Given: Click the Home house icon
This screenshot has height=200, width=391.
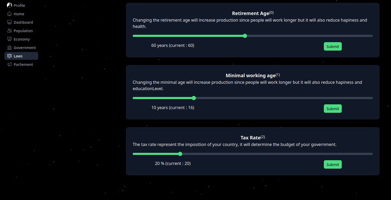Looking at the screenshot, I should pos(9,14).
